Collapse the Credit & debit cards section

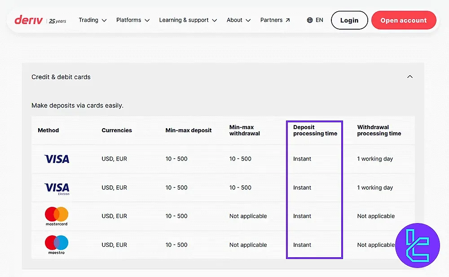410,76
